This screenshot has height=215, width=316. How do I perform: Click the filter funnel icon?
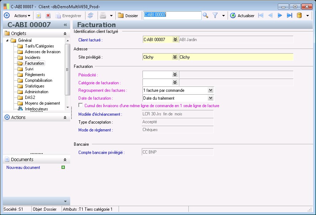[215, 15]
